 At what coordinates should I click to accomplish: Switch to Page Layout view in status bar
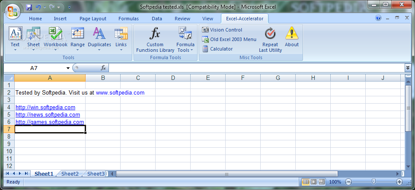tap(314, 182)
